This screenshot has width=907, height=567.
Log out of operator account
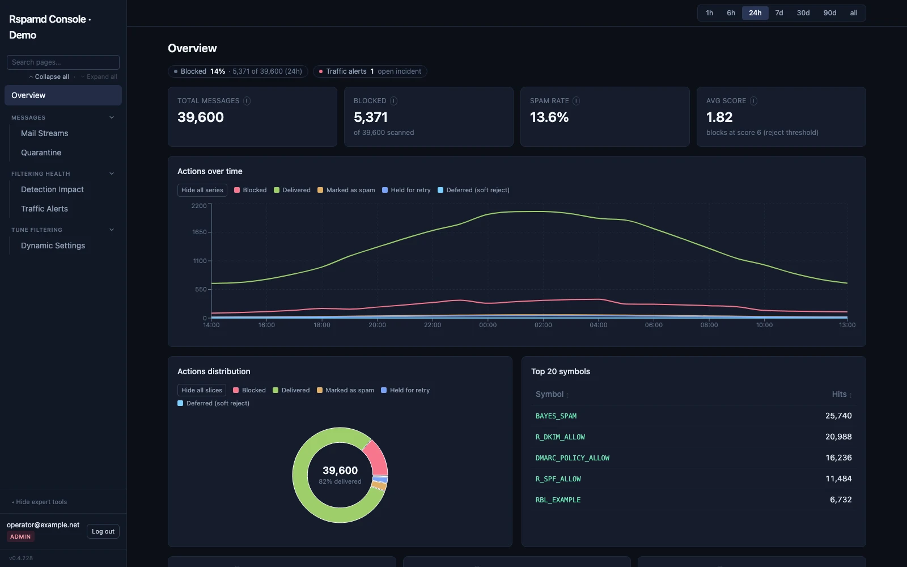click(103, 531)
